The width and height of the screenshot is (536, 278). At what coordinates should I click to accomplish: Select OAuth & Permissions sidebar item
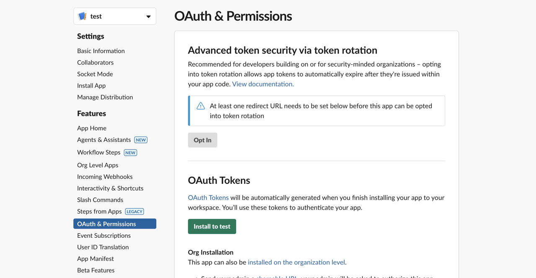coord(115,224)
